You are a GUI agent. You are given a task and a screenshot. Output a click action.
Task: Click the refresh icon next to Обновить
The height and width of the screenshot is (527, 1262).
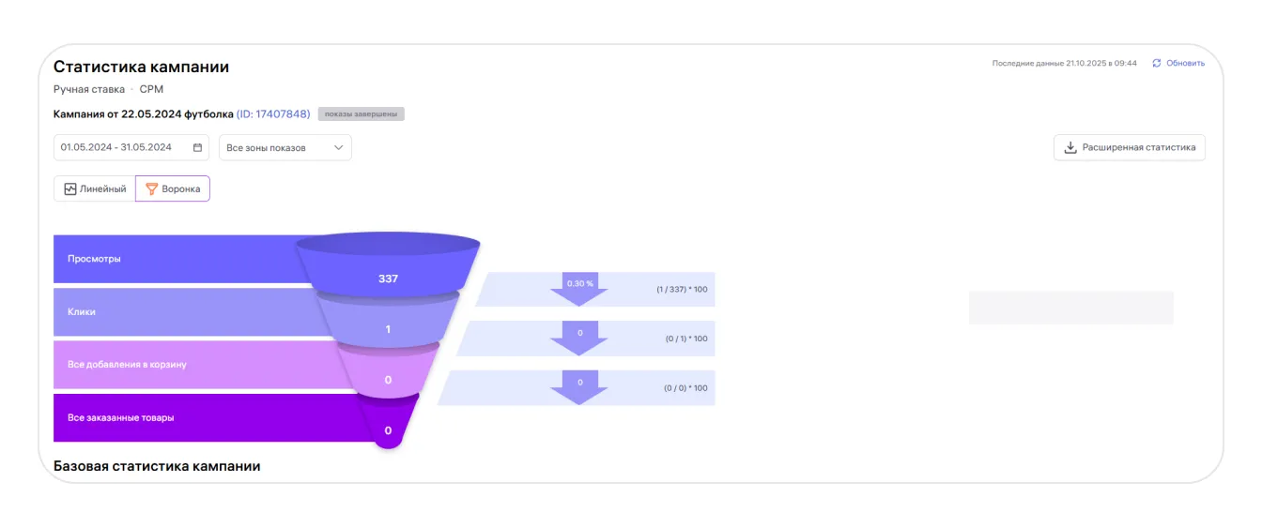click(x=1157, y=64)
